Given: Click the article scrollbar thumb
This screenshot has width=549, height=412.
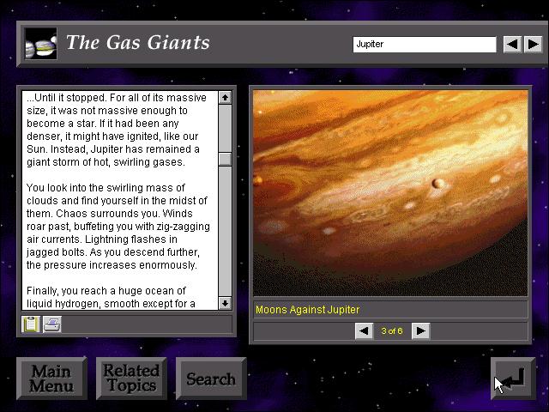Looking at the screenshot, I should pyautogui.click(x=225, y=159).
